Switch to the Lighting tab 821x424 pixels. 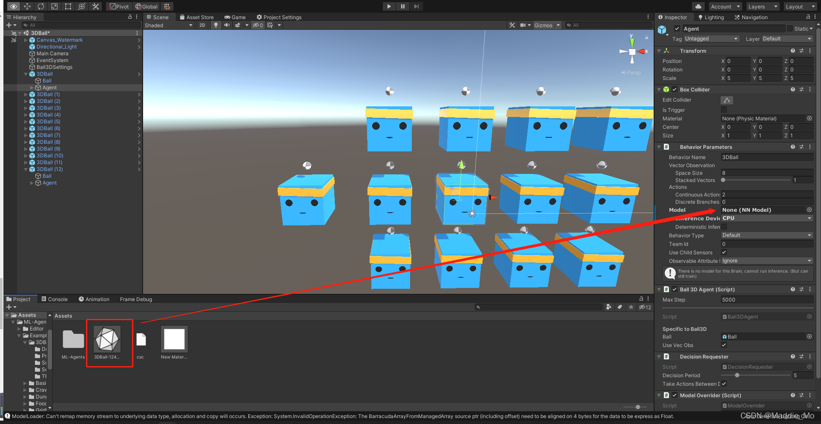(x=711, y=17)
